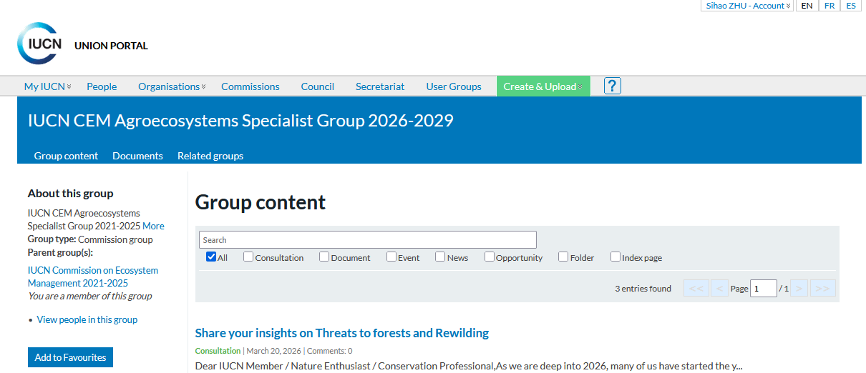The height and width of the screenshot is (373, 866).
Task: Go to first page of results
Action: point(696,289)
